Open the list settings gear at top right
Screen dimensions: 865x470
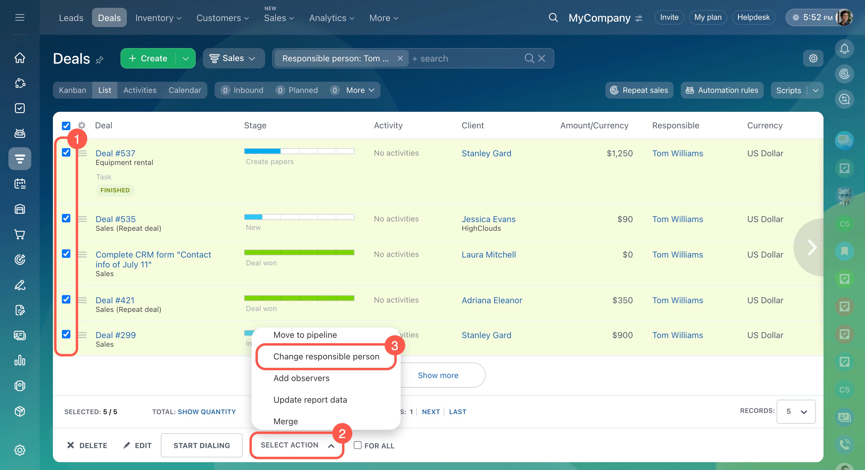coord(813,58)
